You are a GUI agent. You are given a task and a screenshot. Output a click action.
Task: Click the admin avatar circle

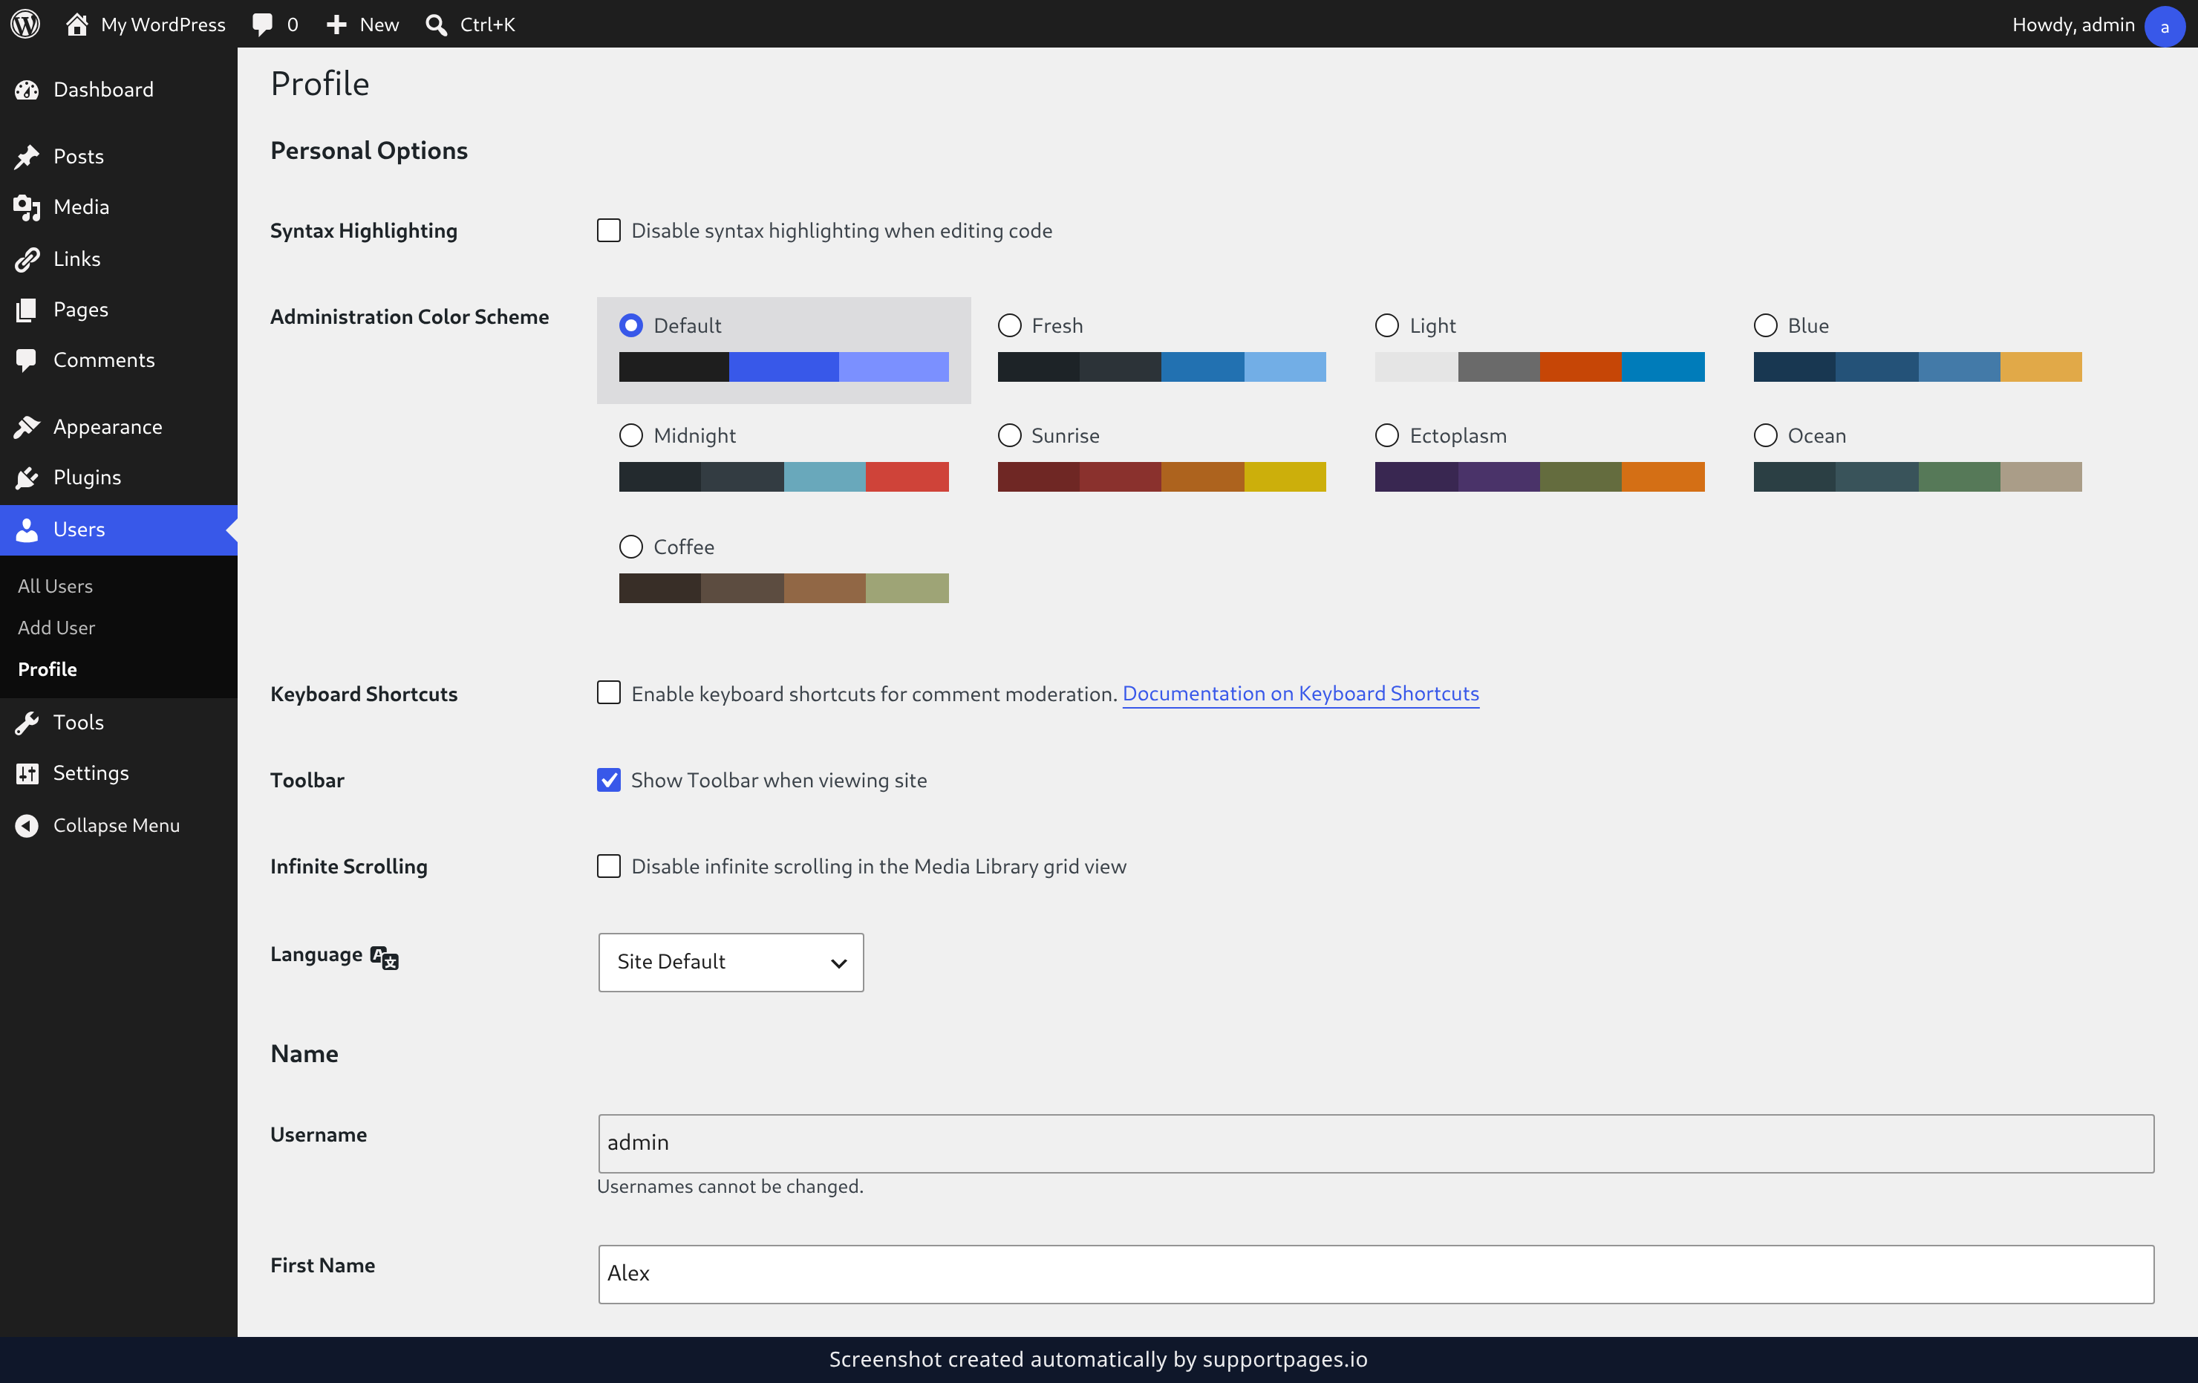click(2165, 25)
